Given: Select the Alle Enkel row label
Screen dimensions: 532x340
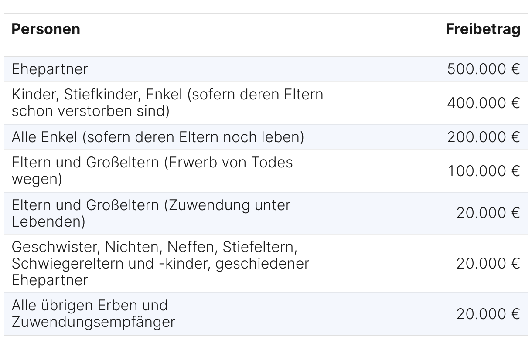Looking at the screenshot, I should tap(157, 137).
